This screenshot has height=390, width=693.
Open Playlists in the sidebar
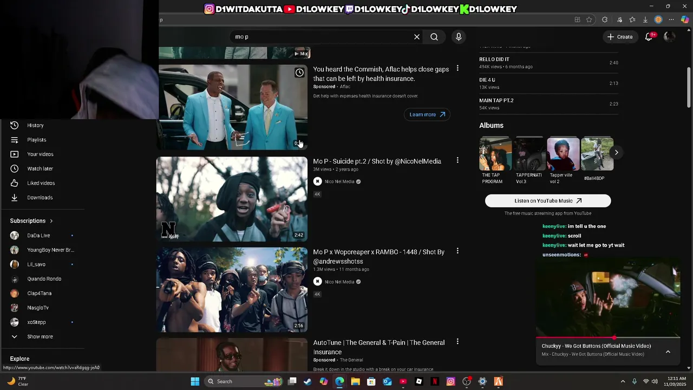[36, 140]
